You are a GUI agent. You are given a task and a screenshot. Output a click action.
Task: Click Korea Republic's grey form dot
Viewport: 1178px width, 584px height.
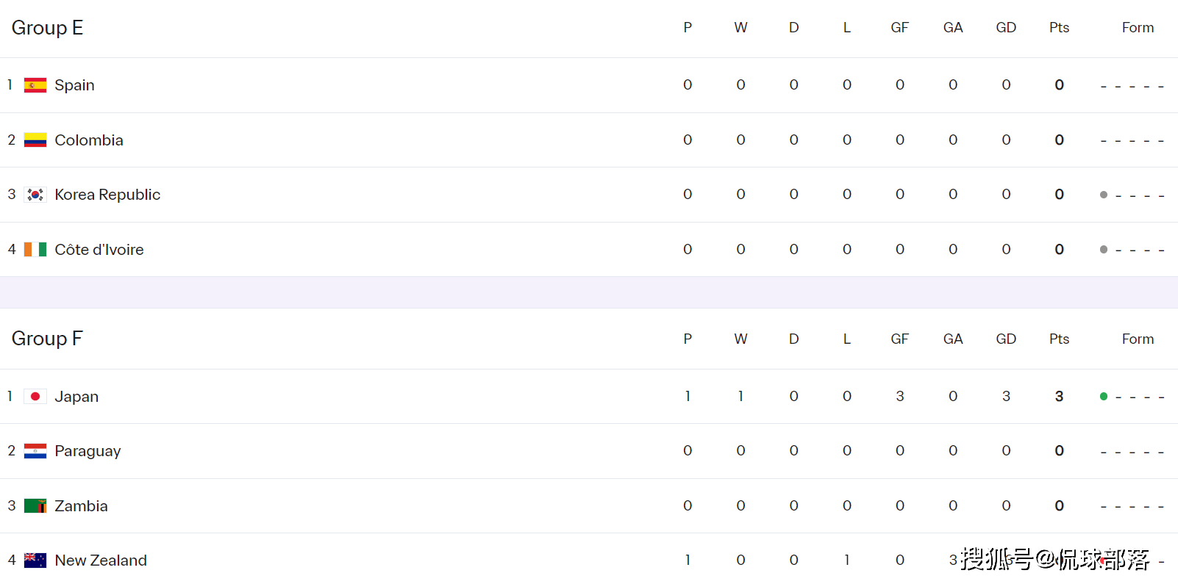(1104, 195)
